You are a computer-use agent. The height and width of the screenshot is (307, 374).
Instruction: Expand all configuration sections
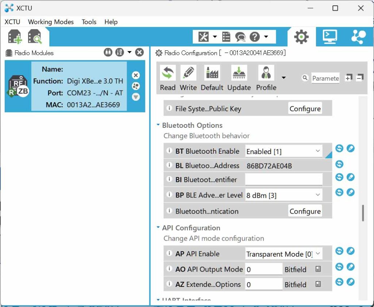[x=348, y=78]
